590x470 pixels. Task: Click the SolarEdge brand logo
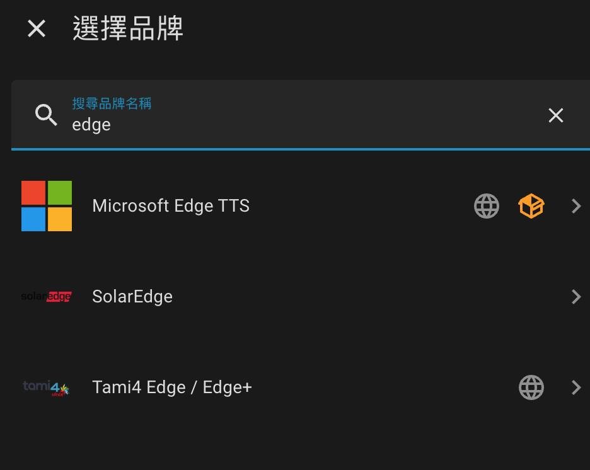pyautogui.click(x=47, y=297)
